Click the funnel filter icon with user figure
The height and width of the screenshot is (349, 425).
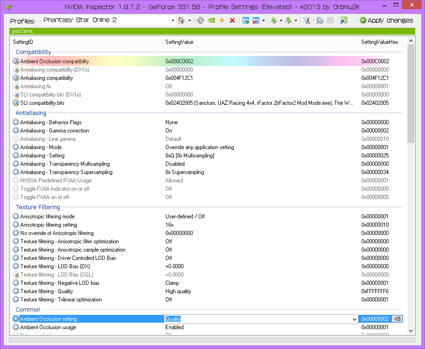[x=307, y=20]
